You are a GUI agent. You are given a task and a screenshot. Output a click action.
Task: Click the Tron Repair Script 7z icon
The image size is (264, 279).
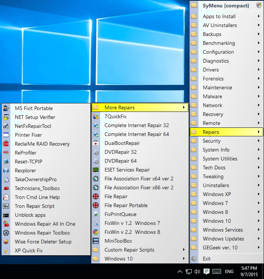(6, 206)
